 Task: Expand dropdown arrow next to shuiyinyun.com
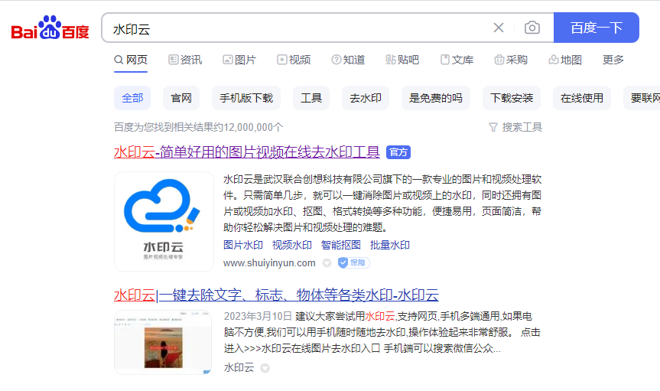[x=327, y=263]
